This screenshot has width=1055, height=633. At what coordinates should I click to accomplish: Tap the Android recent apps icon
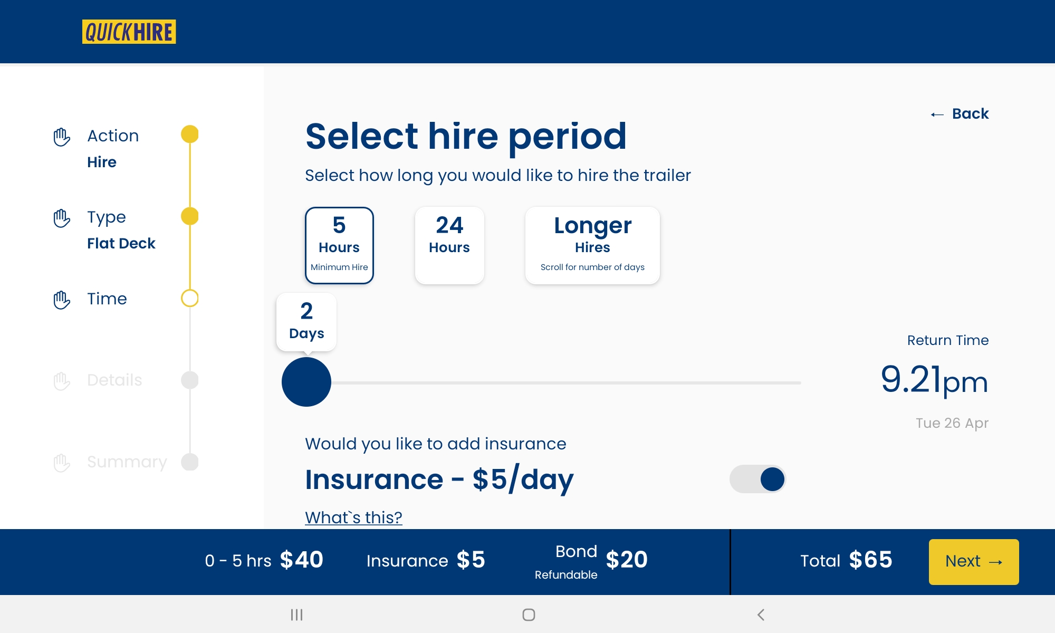[296, 615]
